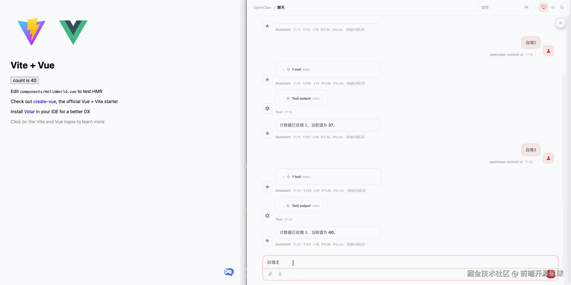Screen dimensions: 571x285
Task: Click the red monitor theme icon
Action: point(543,7)
